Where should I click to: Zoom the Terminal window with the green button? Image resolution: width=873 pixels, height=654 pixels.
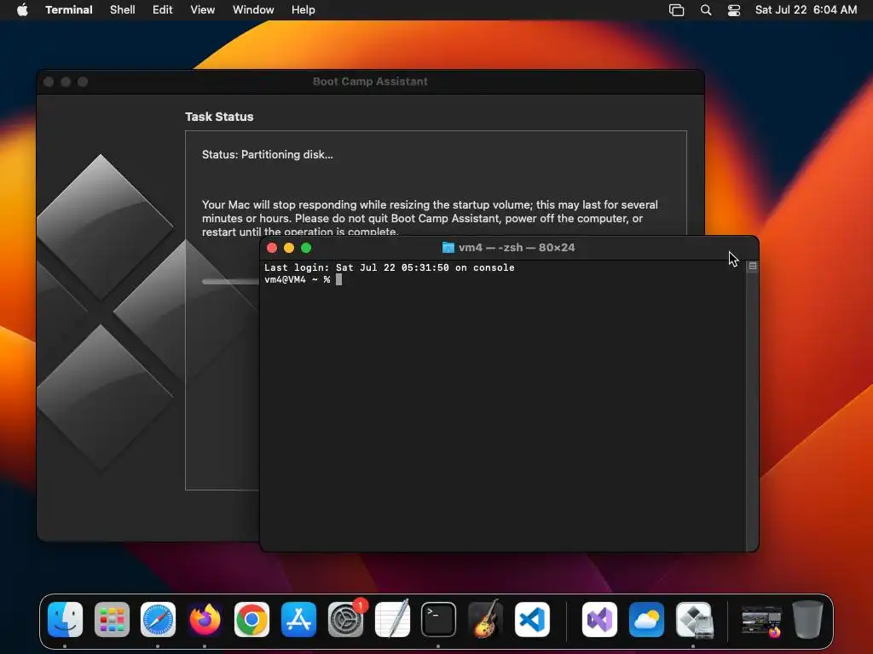pos(306,248)
